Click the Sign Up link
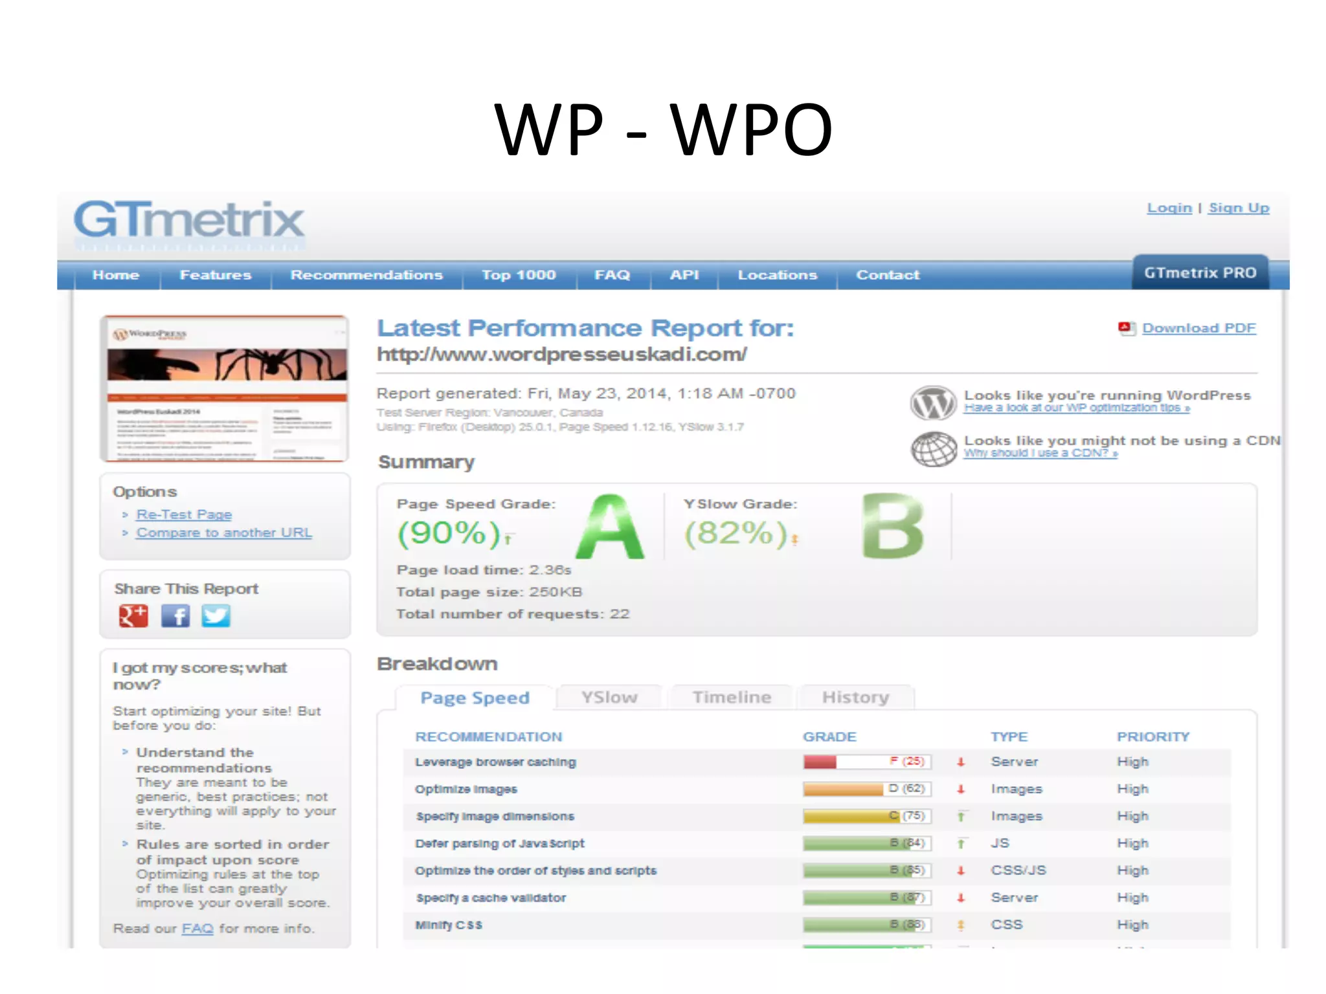Screen dimensions: 1326x994 (1239, 208)
